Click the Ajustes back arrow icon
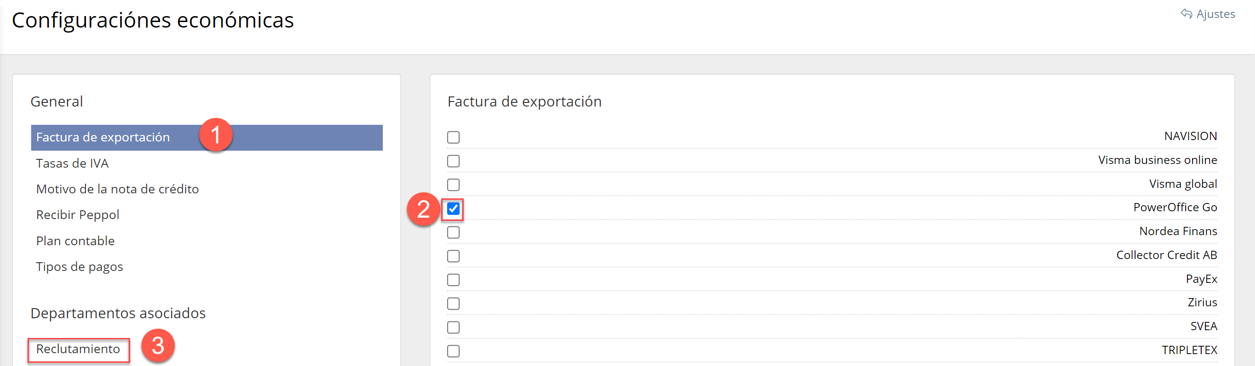 coord(1186,14)
